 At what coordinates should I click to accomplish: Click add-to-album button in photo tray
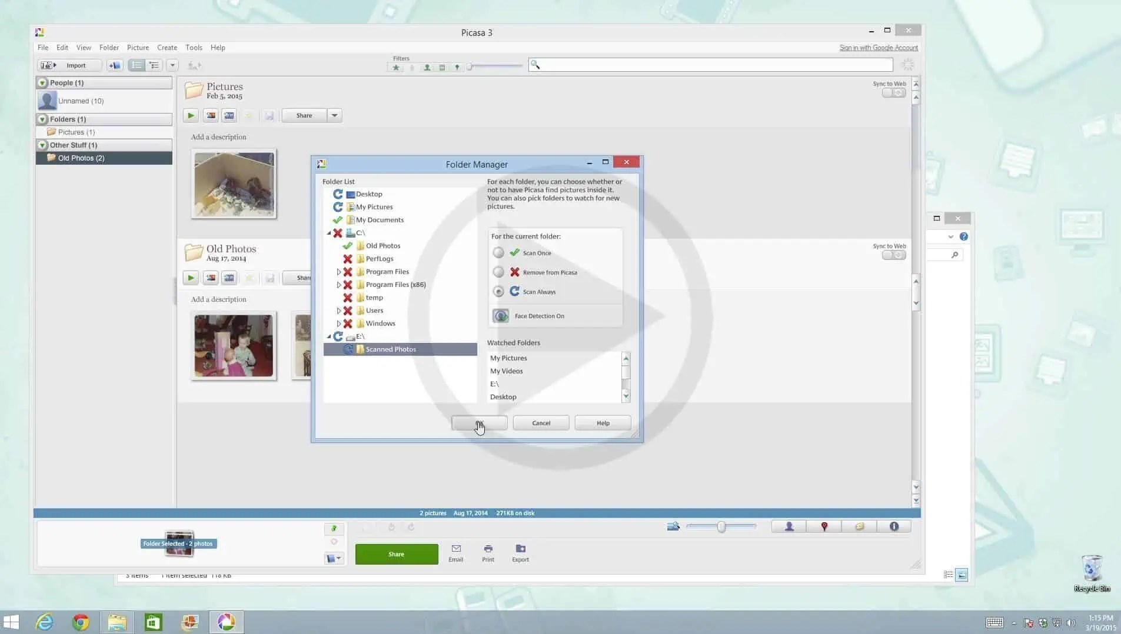tap(334, 558)
